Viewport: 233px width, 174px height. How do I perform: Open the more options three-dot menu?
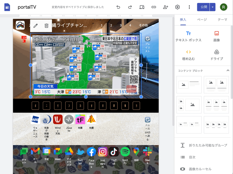coord(189,7)
